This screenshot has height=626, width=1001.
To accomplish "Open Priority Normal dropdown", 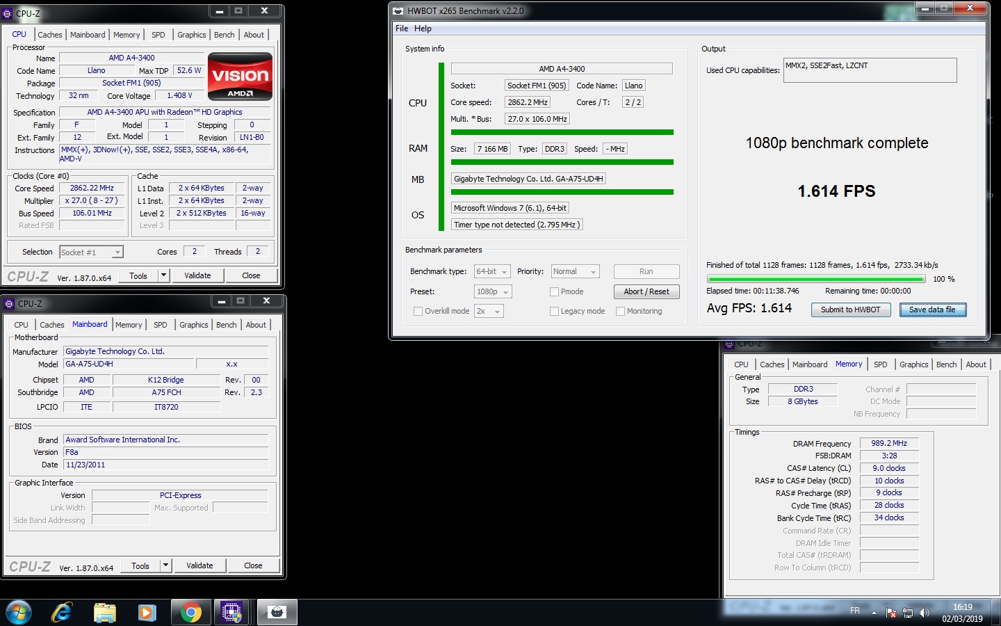I will point(575,271).
